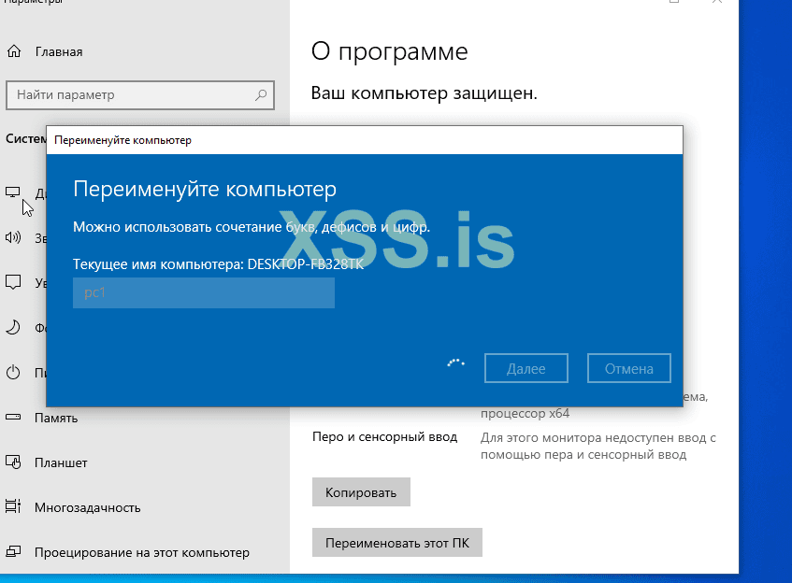Open the Память settings section
Screen dimensions: 792x583
(x=56, y=418)
